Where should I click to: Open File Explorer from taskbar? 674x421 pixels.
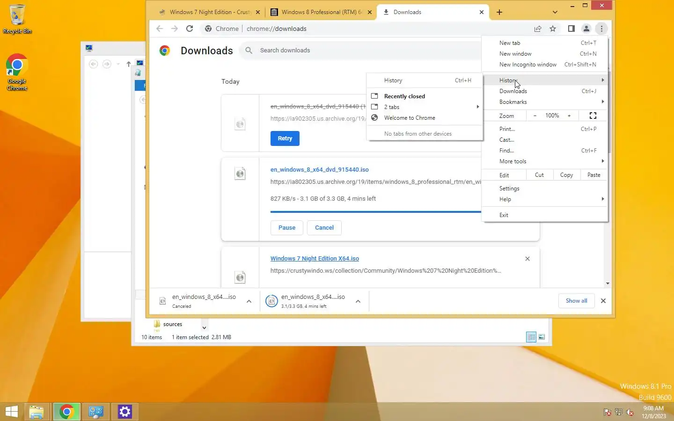[37, 412]
